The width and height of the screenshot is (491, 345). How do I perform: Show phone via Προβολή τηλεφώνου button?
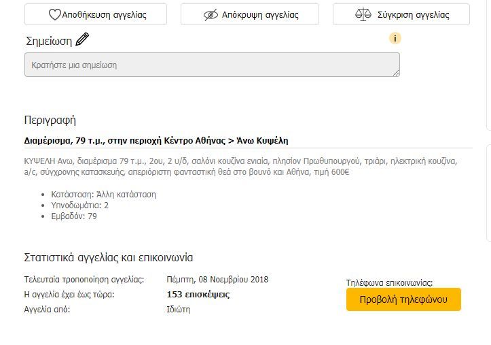tap(403, 299)
